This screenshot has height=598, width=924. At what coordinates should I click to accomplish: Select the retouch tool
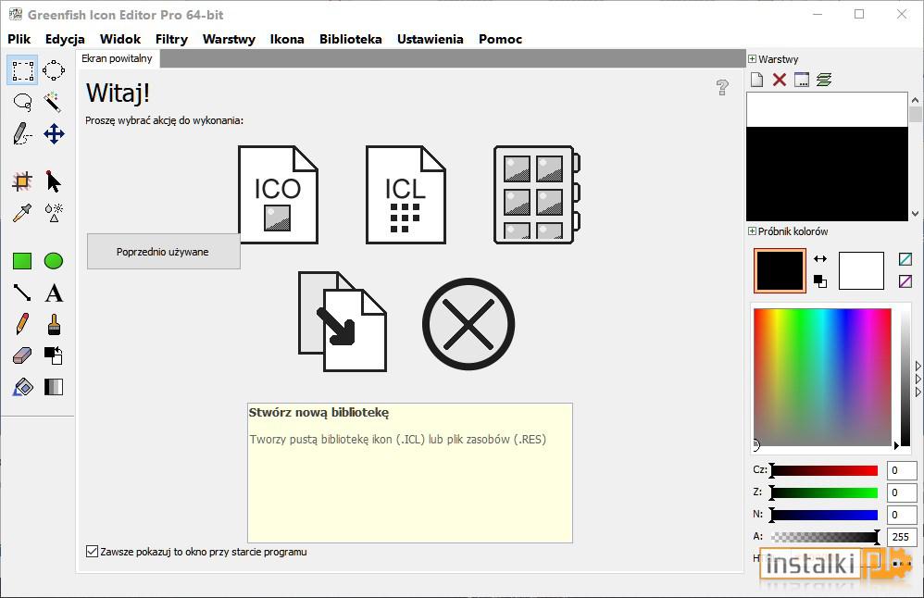coord(54,213)
